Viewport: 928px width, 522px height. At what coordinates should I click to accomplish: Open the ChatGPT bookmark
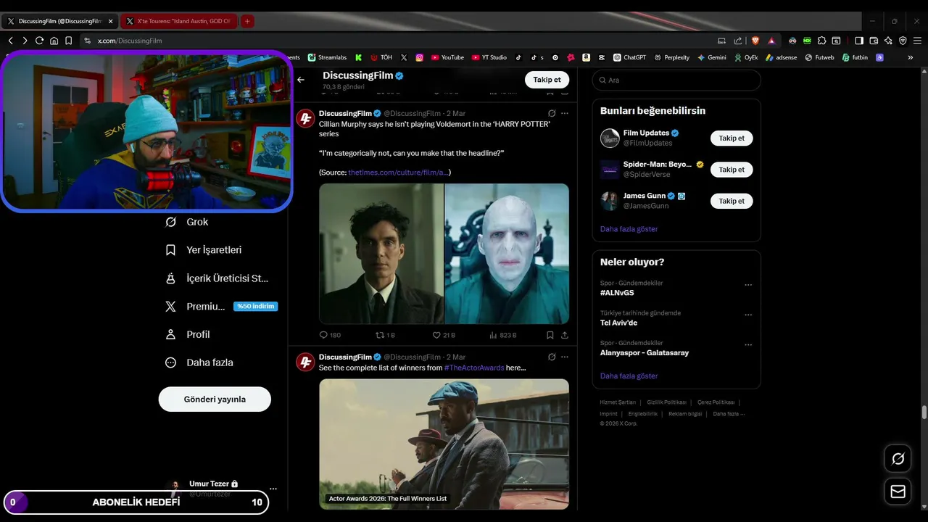coord(629,57)
